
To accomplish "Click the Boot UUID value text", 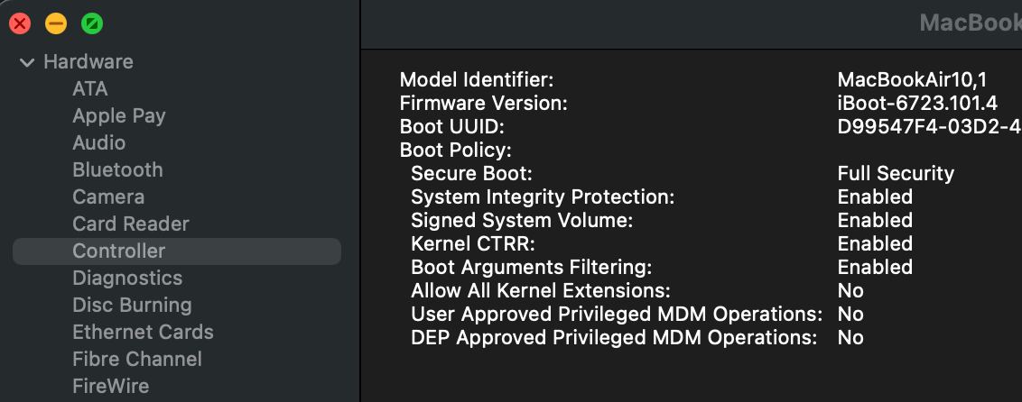I will click(929, 127).
